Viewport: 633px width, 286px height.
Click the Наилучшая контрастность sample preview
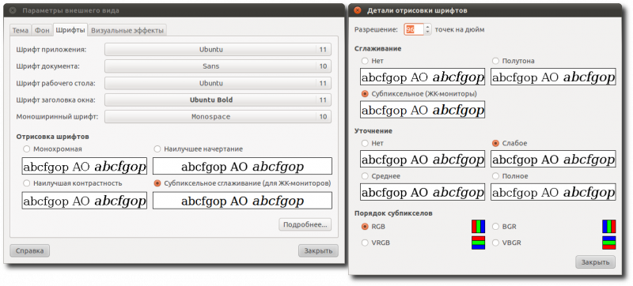coord(85,200)
